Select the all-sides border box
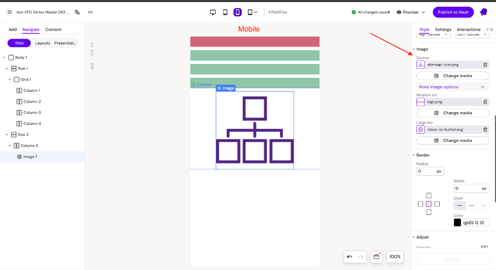This screenshot has width=496, height=270. click(x=429, y=204)
